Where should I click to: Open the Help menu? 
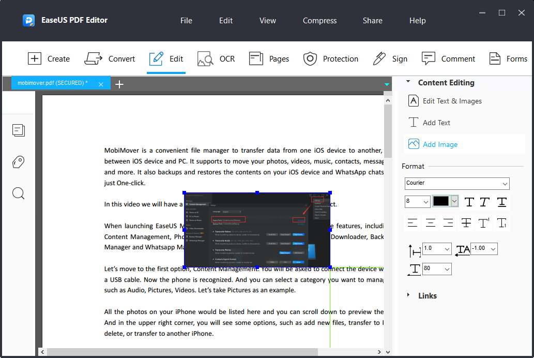(x=418, y=21)
